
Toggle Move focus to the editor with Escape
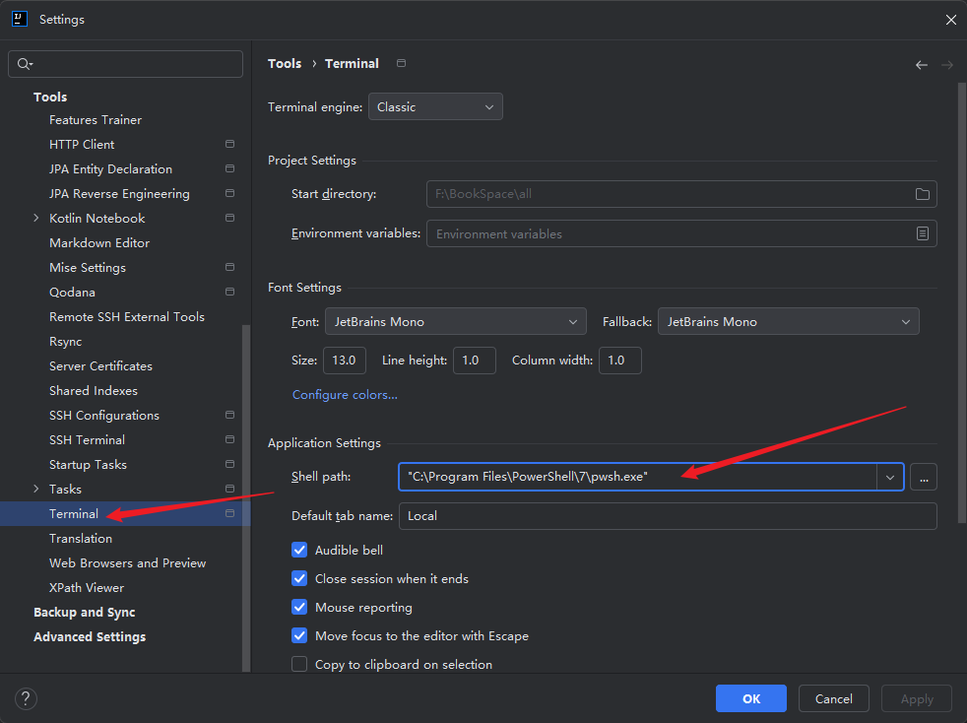coord(299,635)
